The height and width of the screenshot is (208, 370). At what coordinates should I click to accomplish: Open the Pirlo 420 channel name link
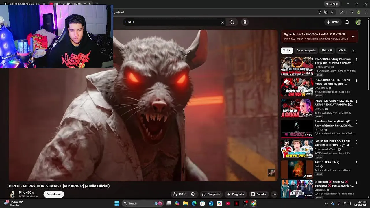coord(25,192)
